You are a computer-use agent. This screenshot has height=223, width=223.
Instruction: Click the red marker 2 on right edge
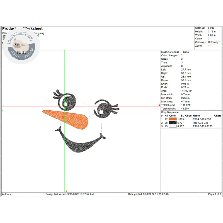click(159, 105)
